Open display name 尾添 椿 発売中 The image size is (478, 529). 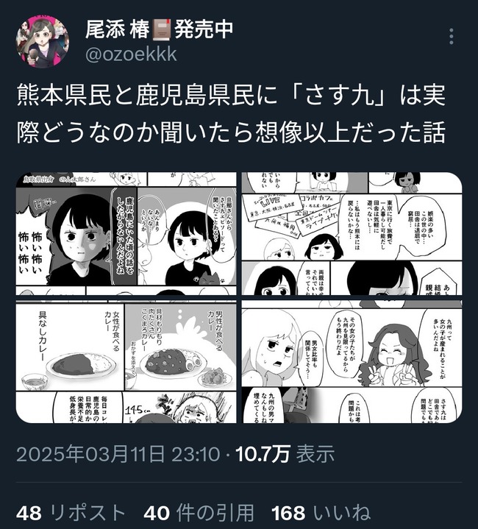159,29
